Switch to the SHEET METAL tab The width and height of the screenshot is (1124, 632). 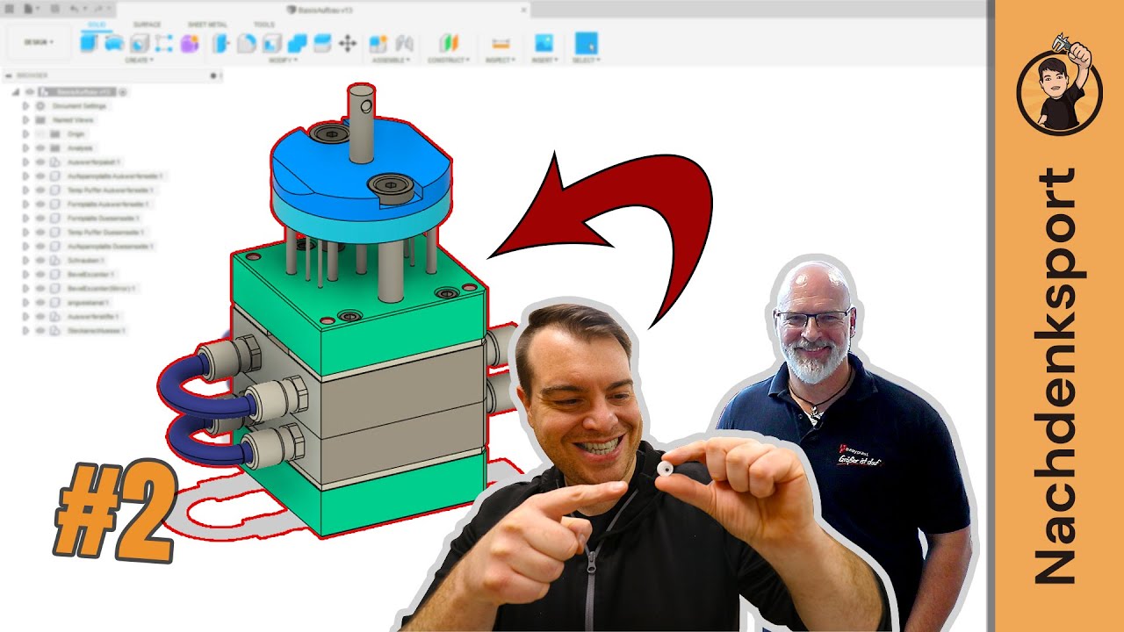(206, 25)
